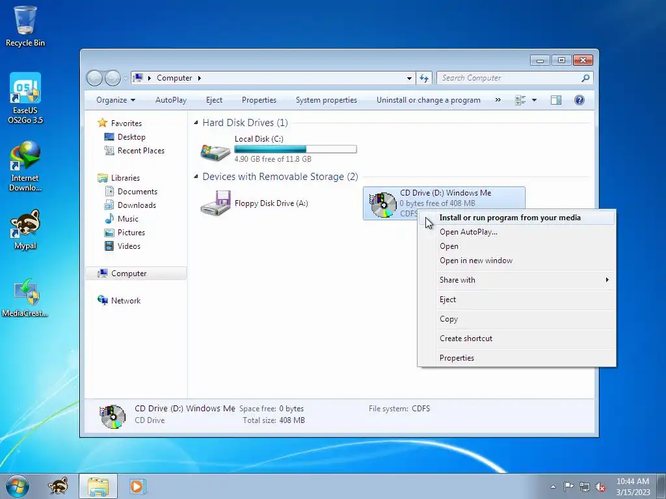The image size is (666, 499).
Task: Click Eject in the toolbar
Action: pos(214,100)
